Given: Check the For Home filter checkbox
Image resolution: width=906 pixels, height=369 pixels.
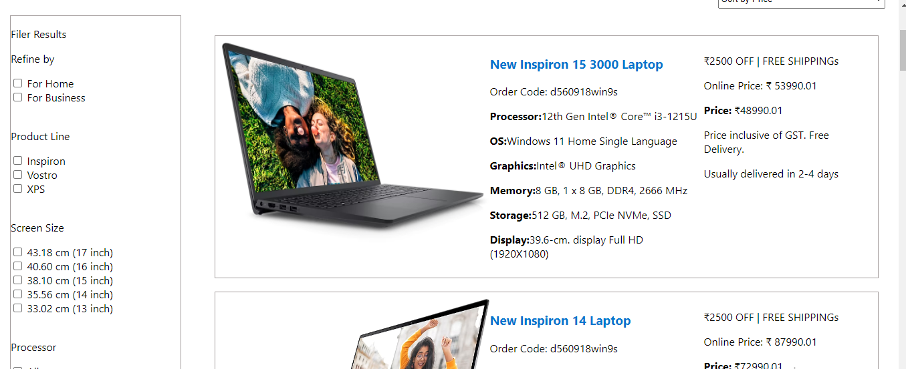Looking at the screenshot, I should click(x=18, y=83).
